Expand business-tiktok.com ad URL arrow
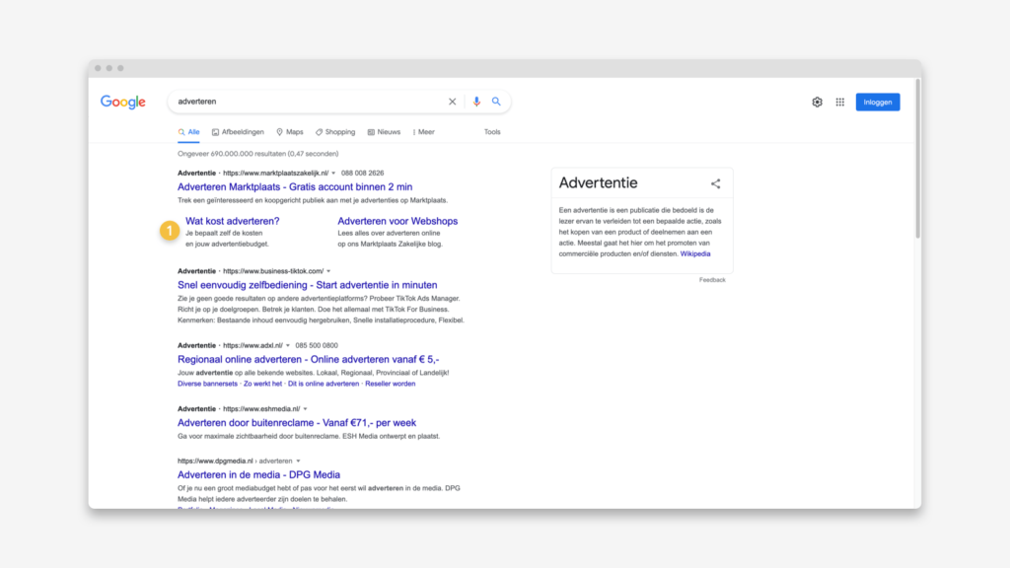 click(328, 271)
